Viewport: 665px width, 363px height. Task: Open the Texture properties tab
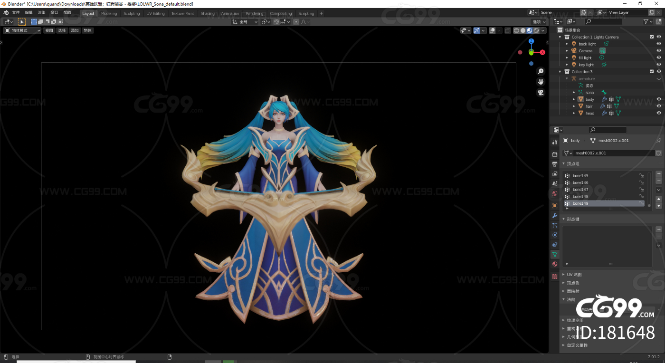click(x=554, y=276)
